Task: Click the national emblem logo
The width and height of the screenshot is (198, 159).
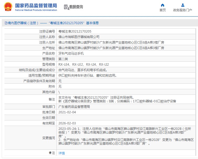Action: [8, 7]
